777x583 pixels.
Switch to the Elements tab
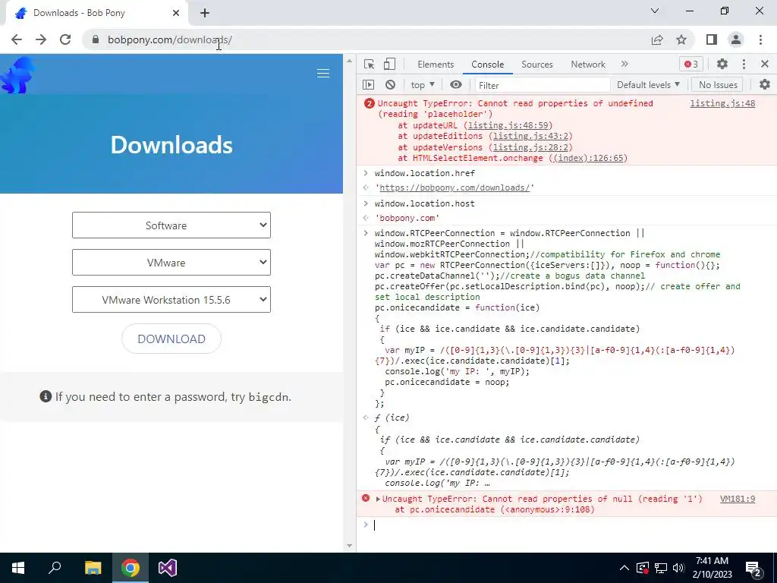click(436, 65)
